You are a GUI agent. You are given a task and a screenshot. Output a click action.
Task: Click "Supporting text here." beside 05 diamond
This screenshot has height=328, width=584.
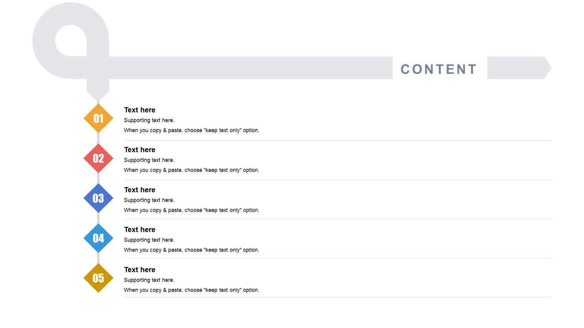(x=149, y=280)
